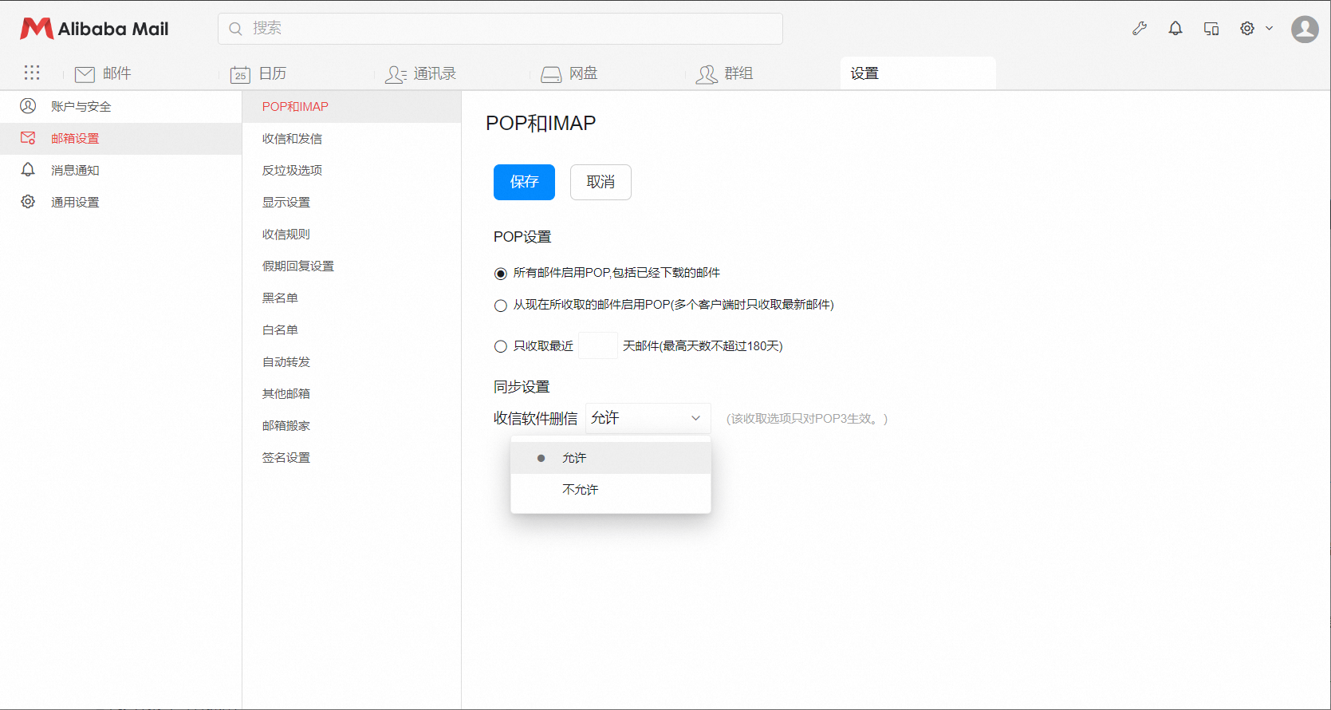Screen dimensions: 1331x710
Task: Select 只收取最近 days radio option
Action: pos(501,346)
